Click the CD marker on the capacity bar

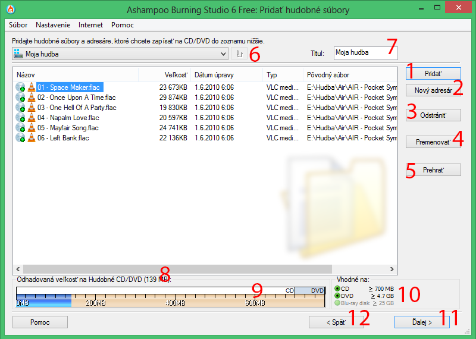[x=290, y=290]
